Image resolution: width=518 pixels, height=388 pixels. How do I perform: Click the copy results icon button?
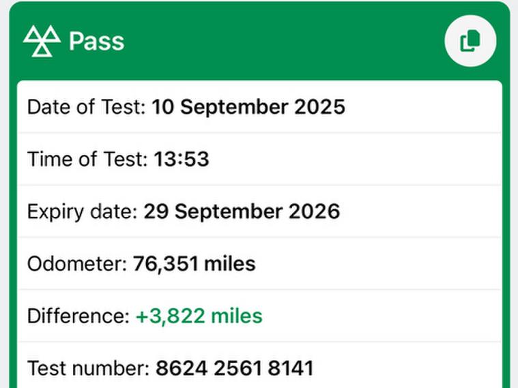(x=470, y=41)
